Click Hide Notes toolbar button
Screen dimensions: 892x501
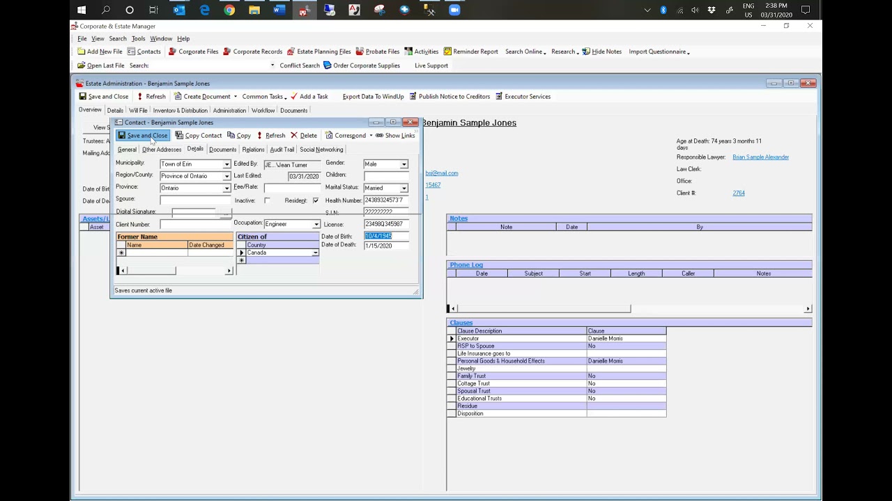tap(601, 51)
